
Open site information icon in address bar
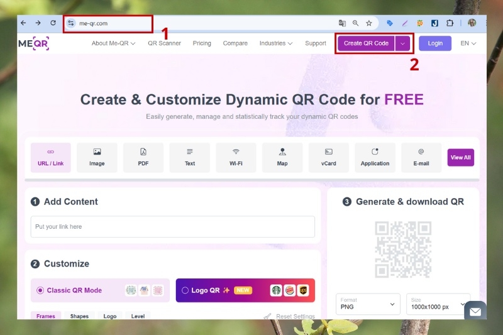71,23
